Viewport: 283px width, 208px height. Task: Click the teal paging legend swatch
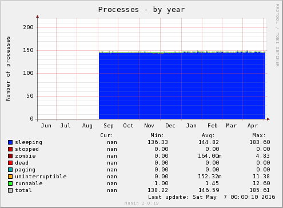click(10, 170)
